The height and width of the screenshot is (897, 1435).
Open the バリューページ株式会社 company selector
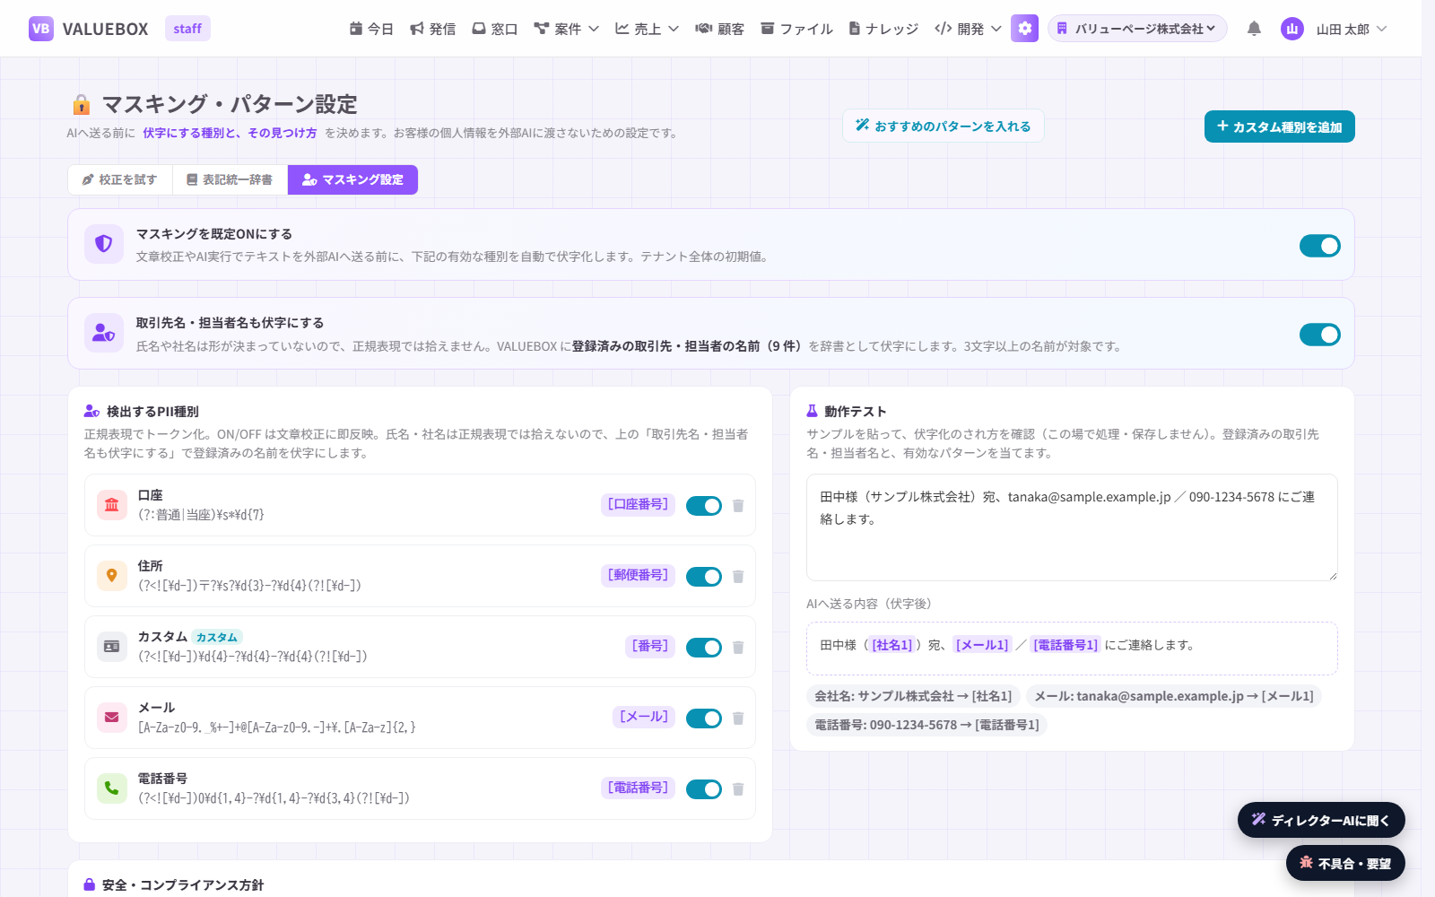pyautogui.click(x=1137, y=29)
